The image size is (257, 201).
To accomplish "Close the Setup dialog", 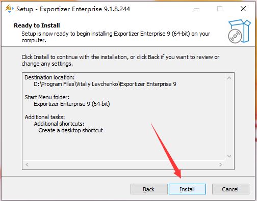I will click(243, 9).
